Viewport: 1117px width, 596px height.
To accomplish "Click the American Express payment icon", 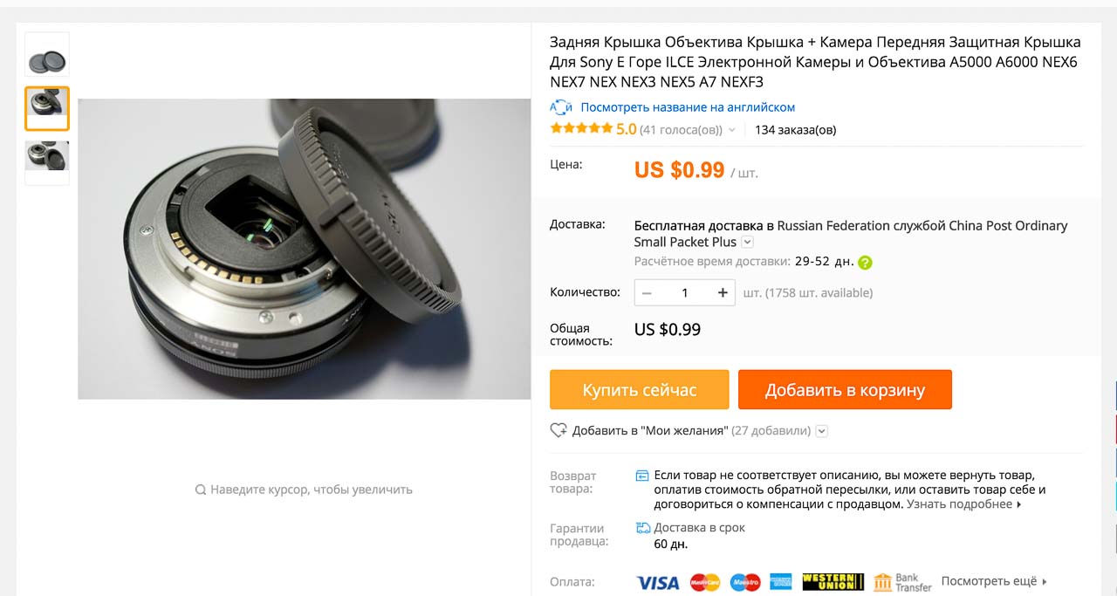I will [x=781, y=582].
